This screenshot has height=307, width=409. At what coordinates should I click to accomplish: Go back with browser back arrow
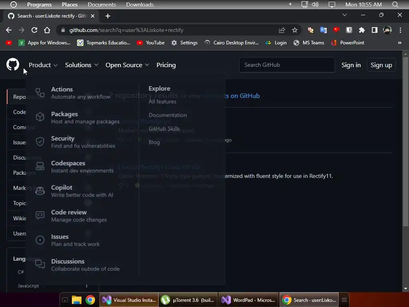(x=9, y=30)
